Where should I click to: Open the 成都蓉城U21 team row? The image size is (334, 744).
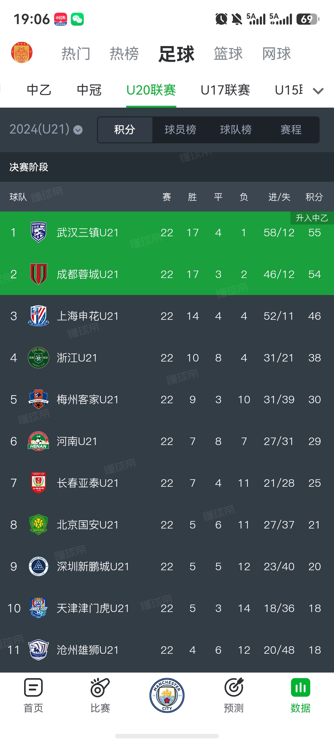click(x=167, y=274)
